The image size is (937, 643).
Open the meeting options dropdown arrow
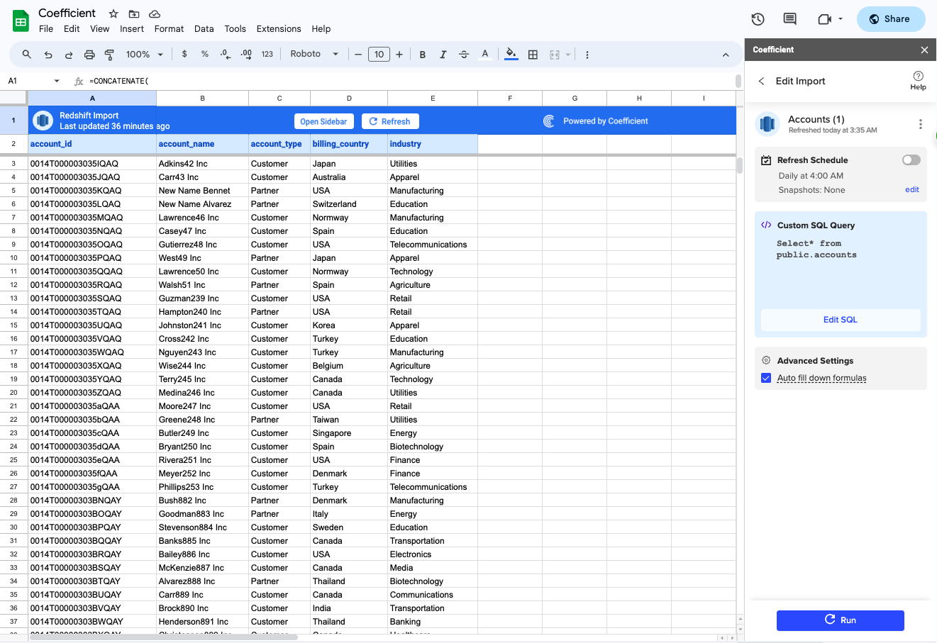841,19
